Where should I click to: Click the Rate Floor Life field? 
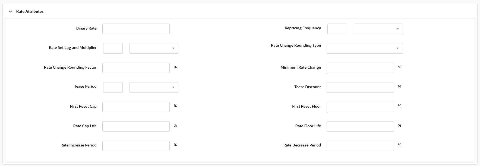pyautogui.click(x=360, y=127)
